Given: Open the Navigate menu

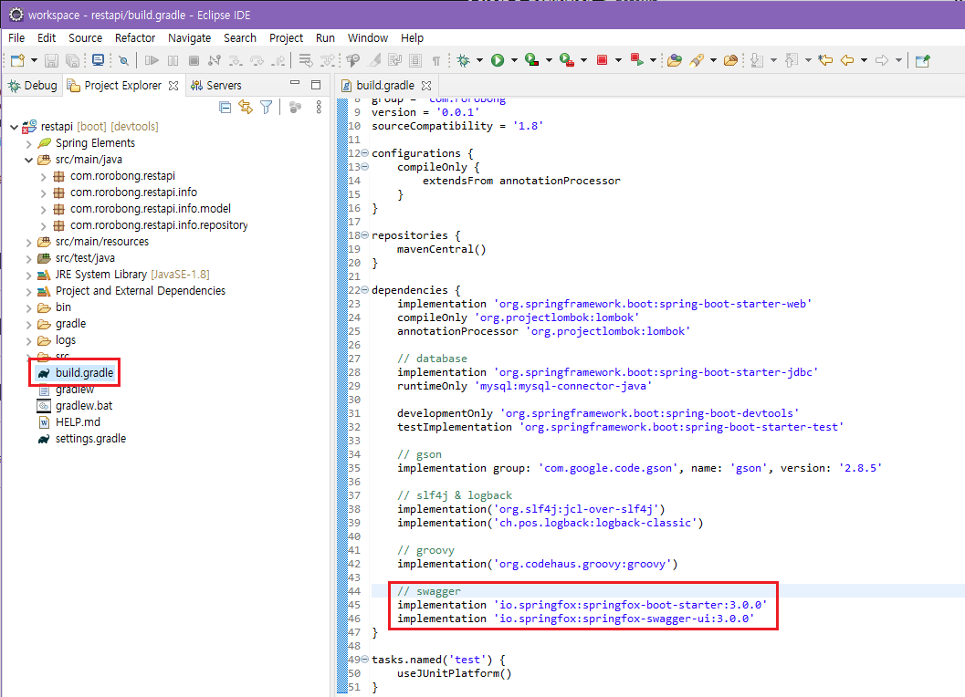Looking at the screenshot, I should pos(190,38).
